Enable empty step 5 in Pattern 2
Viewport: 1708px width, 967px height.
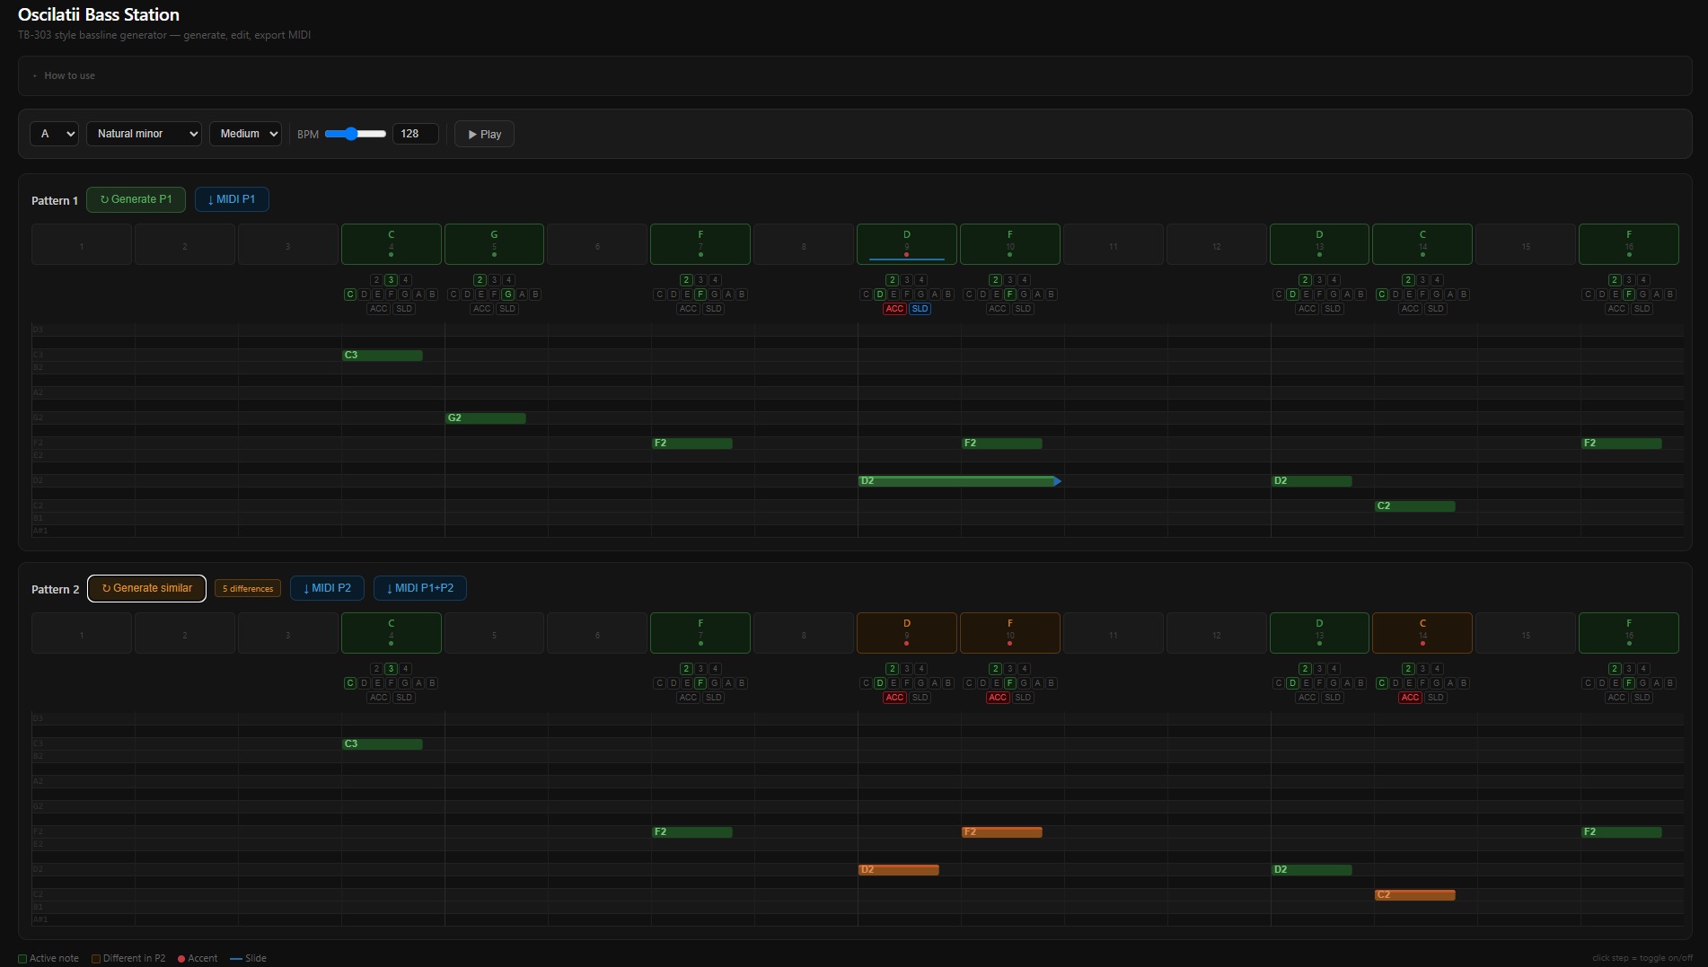click(494, 633)
